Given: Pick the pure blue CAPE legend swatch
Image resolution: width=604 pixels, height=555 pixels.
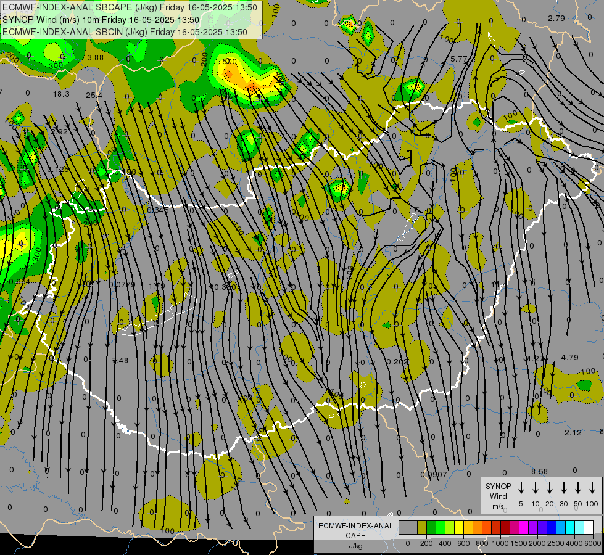Looking at the screenshot, I should click(552, 527).
